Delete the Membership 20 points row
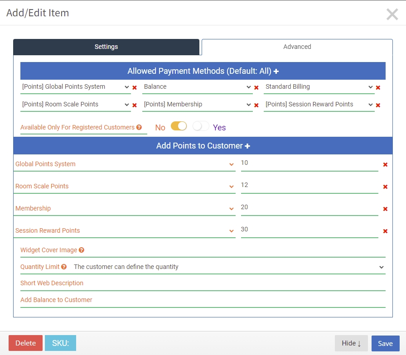406x355 pixels. point(385,209)
